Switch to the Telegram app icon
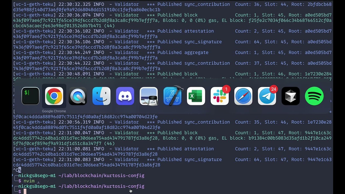 point(267,96)
